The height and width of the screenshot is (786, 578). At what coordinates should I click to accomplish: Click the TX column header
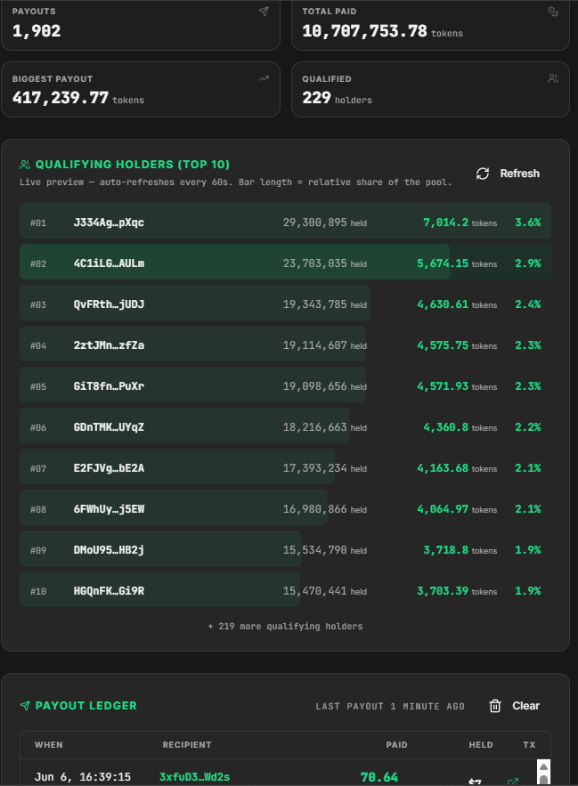pos(529,745)
